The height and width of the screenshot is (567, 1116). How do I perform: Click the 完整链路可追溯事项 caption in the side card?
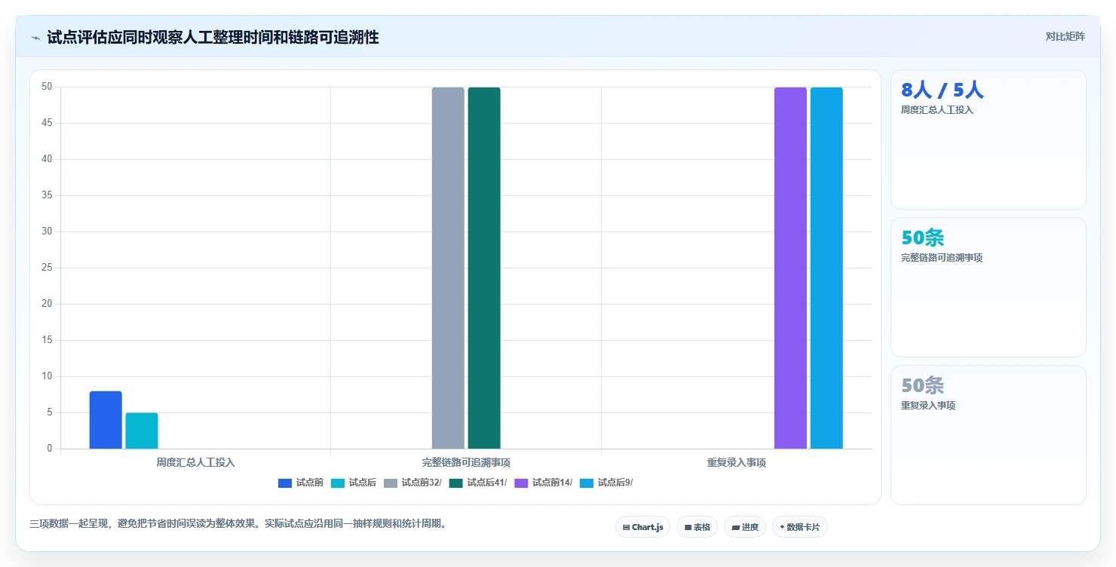[942, 258]
